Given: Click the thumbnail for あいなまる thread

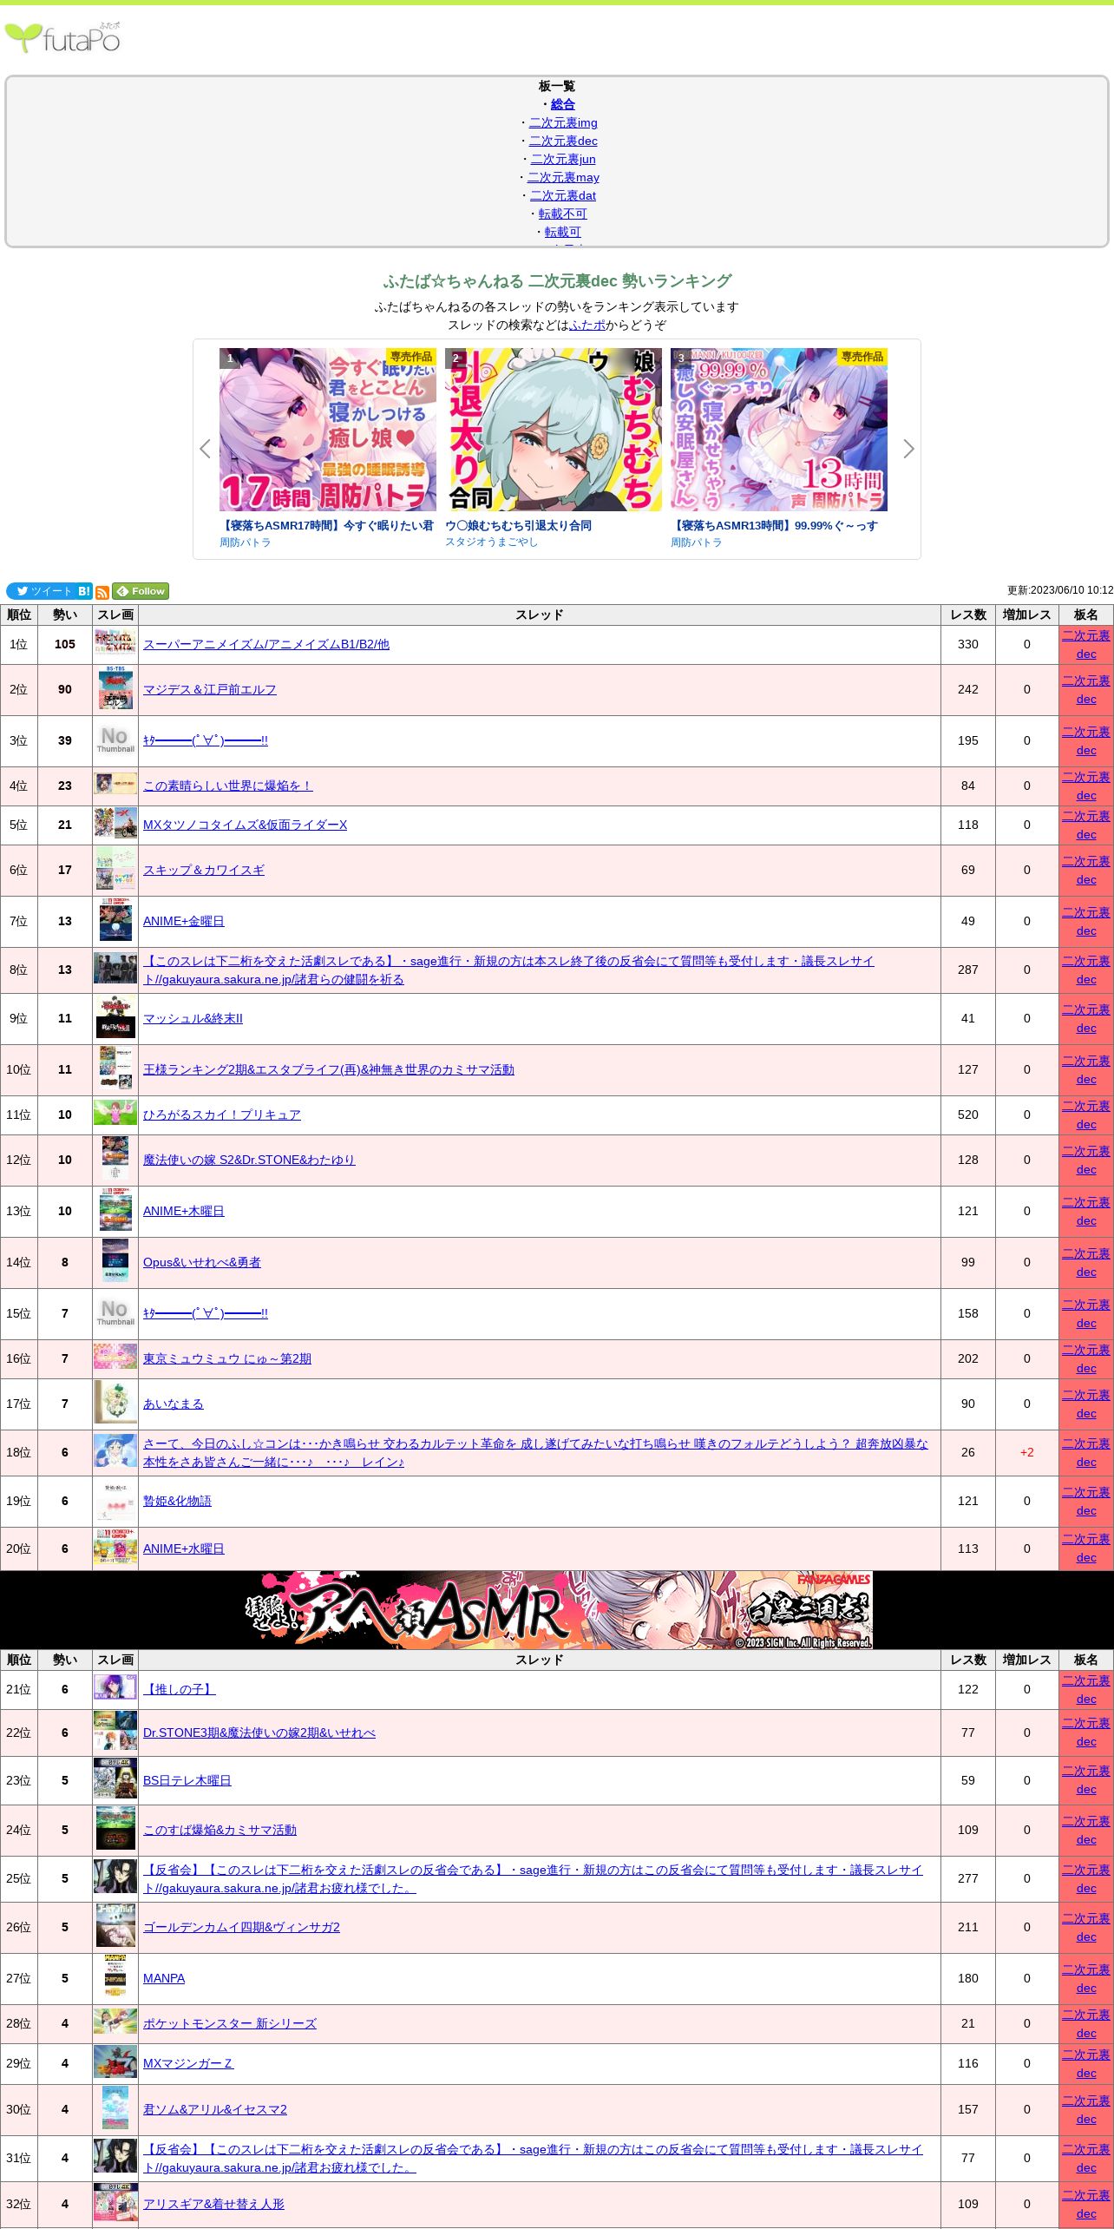Looking at the screenshot, I should pyautogui.click(x=115, y=1404).
